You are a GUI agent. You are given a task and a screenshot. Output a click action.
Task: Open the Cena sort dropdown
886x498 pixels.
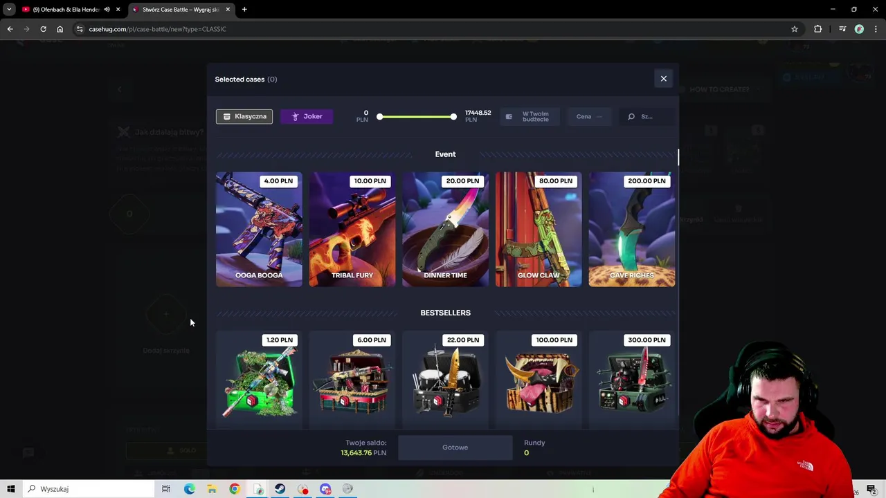[589, 117]
